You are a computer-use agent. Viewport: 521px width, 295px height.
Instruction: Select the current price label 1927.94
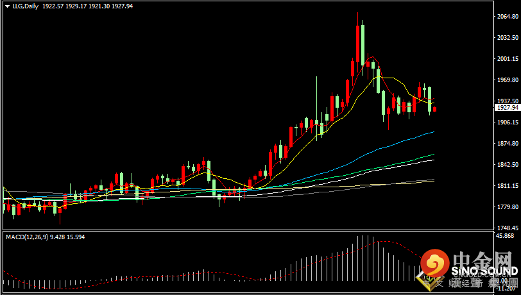507,108
